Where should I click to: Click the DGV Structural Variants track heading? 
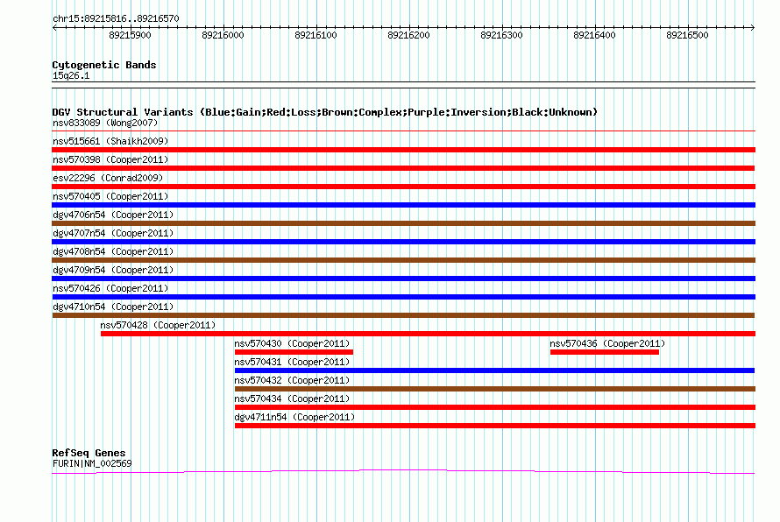(325, 112)
